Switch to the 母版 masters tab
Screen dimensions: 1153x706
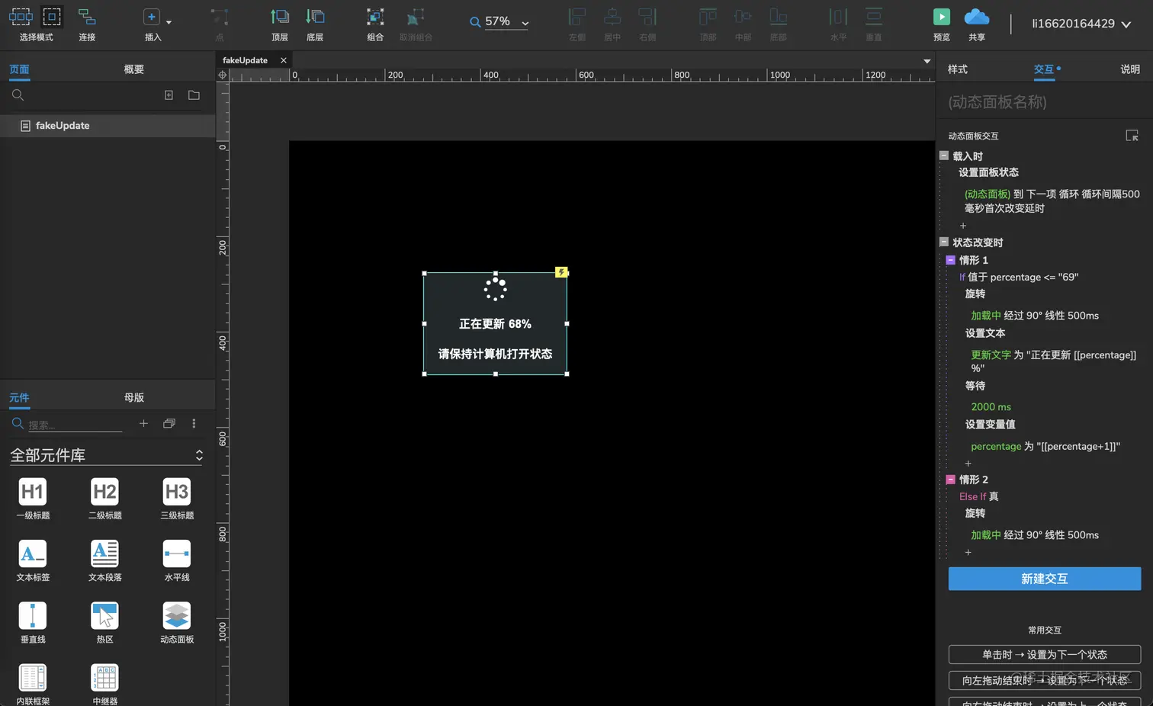134,398
